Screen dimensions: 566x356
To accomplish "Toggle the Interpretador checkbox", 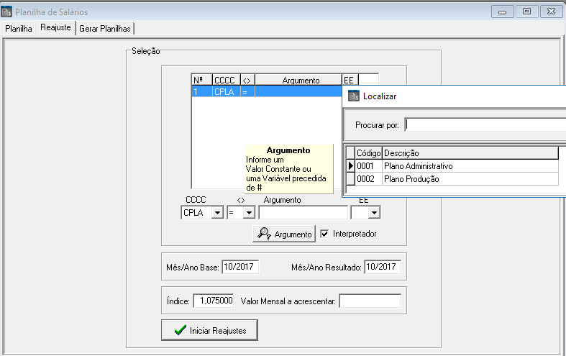I will (x=325, y=234).
